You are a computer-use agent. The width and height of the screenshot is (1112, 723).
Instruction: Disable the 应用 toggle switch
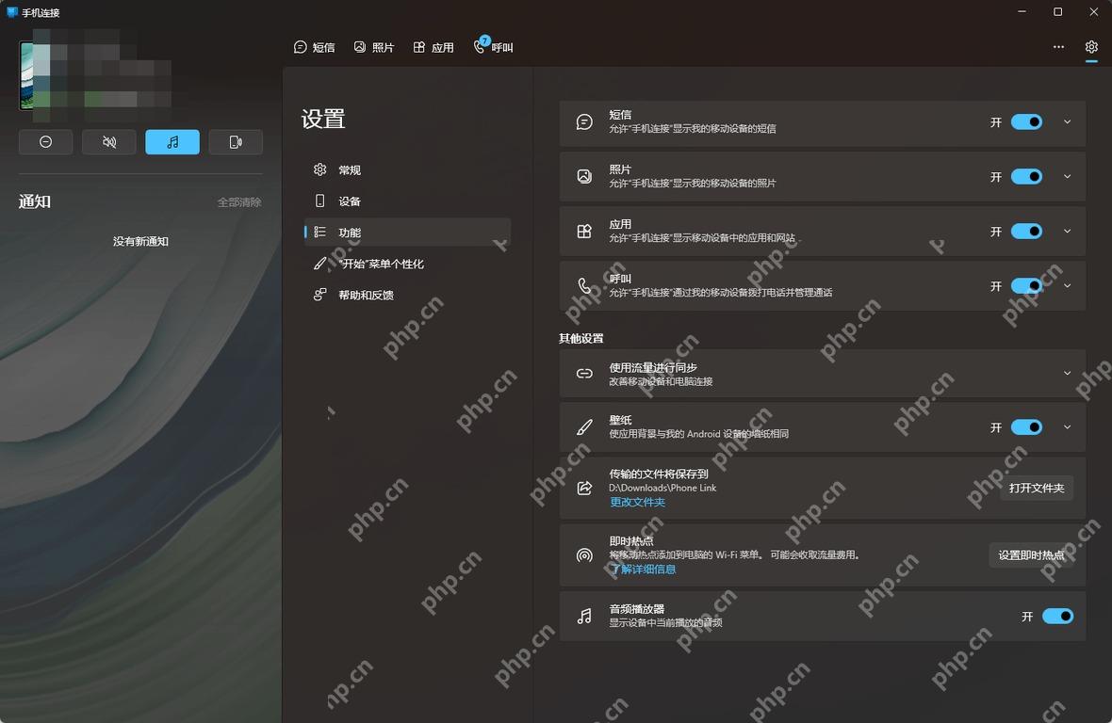1026,231
